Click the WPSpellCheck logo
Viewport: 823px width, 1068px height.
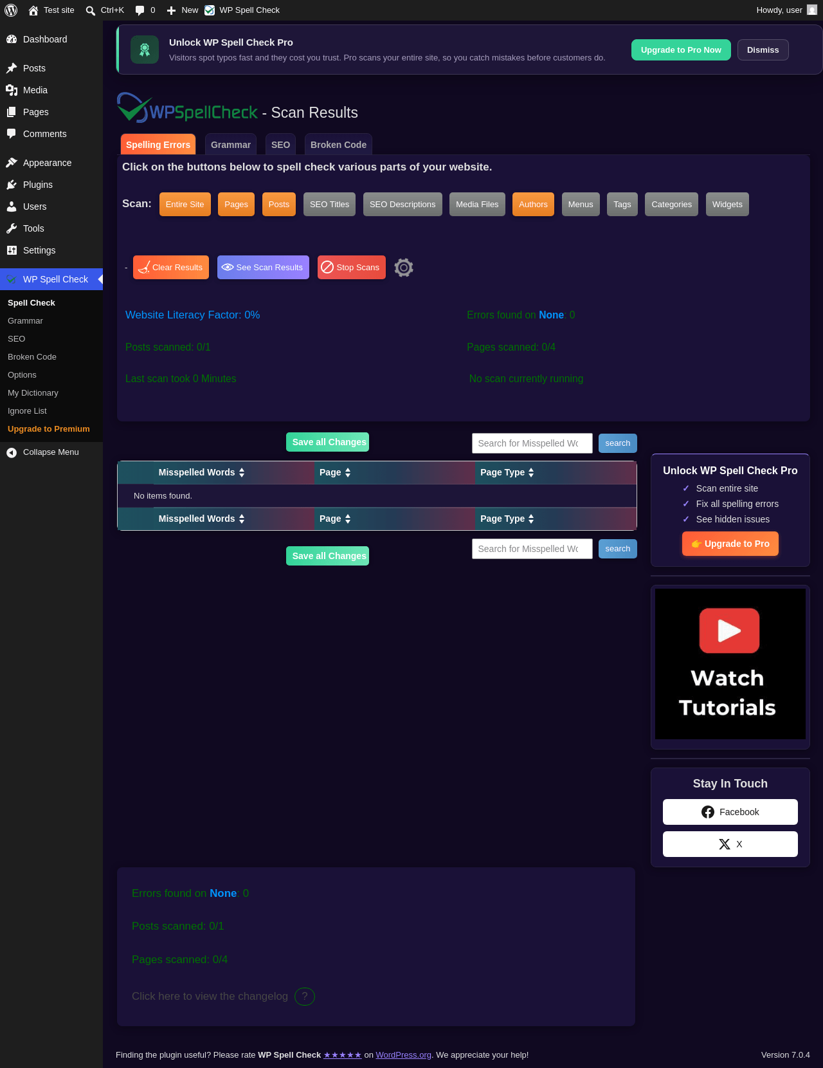click(187, 108)
